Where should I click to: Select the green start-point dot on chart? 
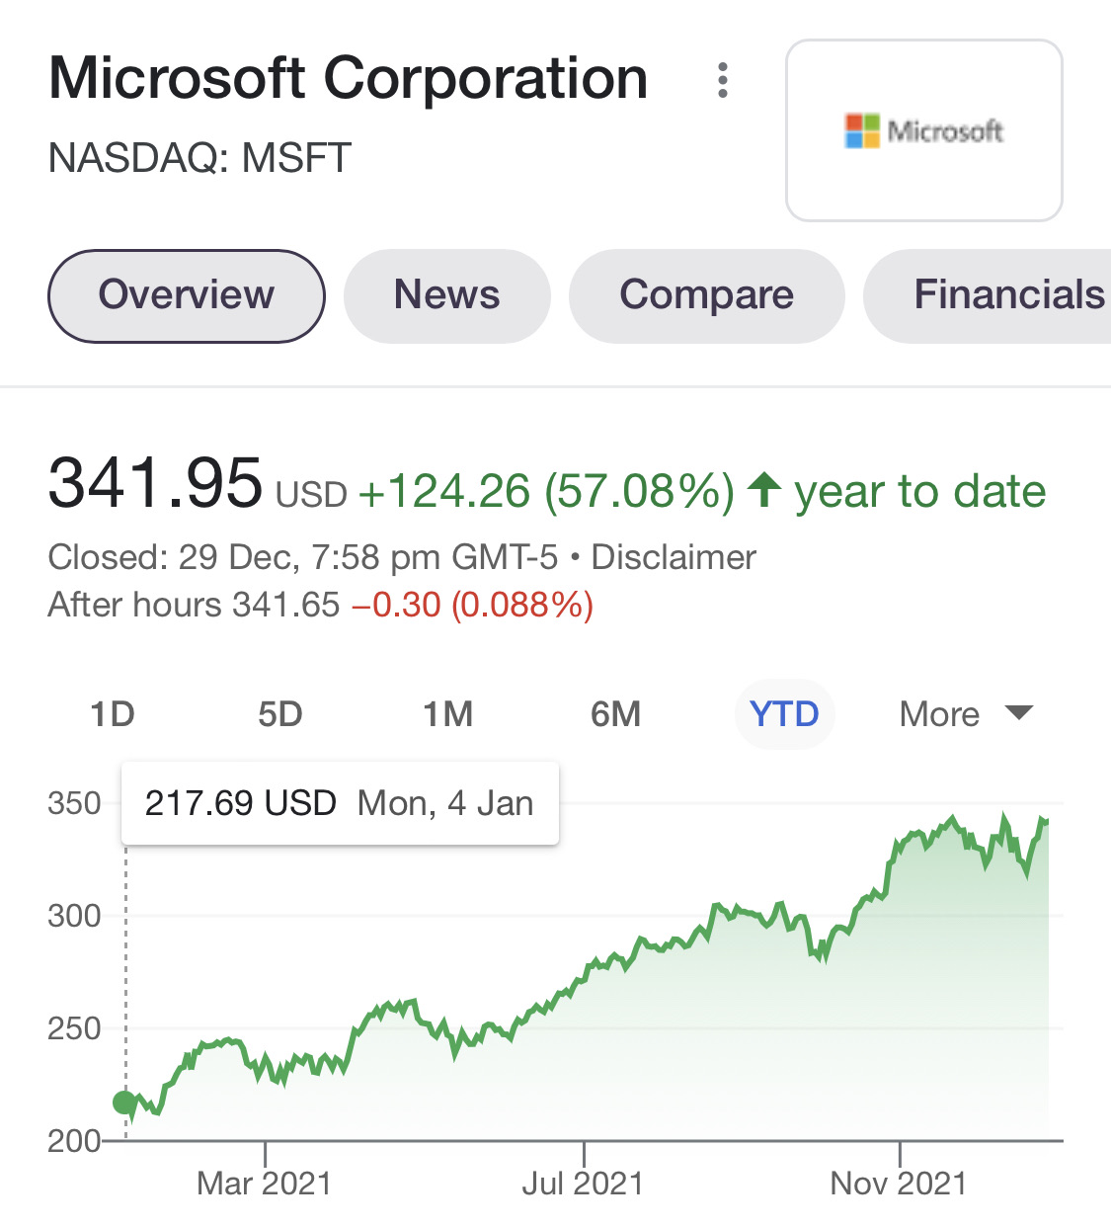(x=125, y=1103)
